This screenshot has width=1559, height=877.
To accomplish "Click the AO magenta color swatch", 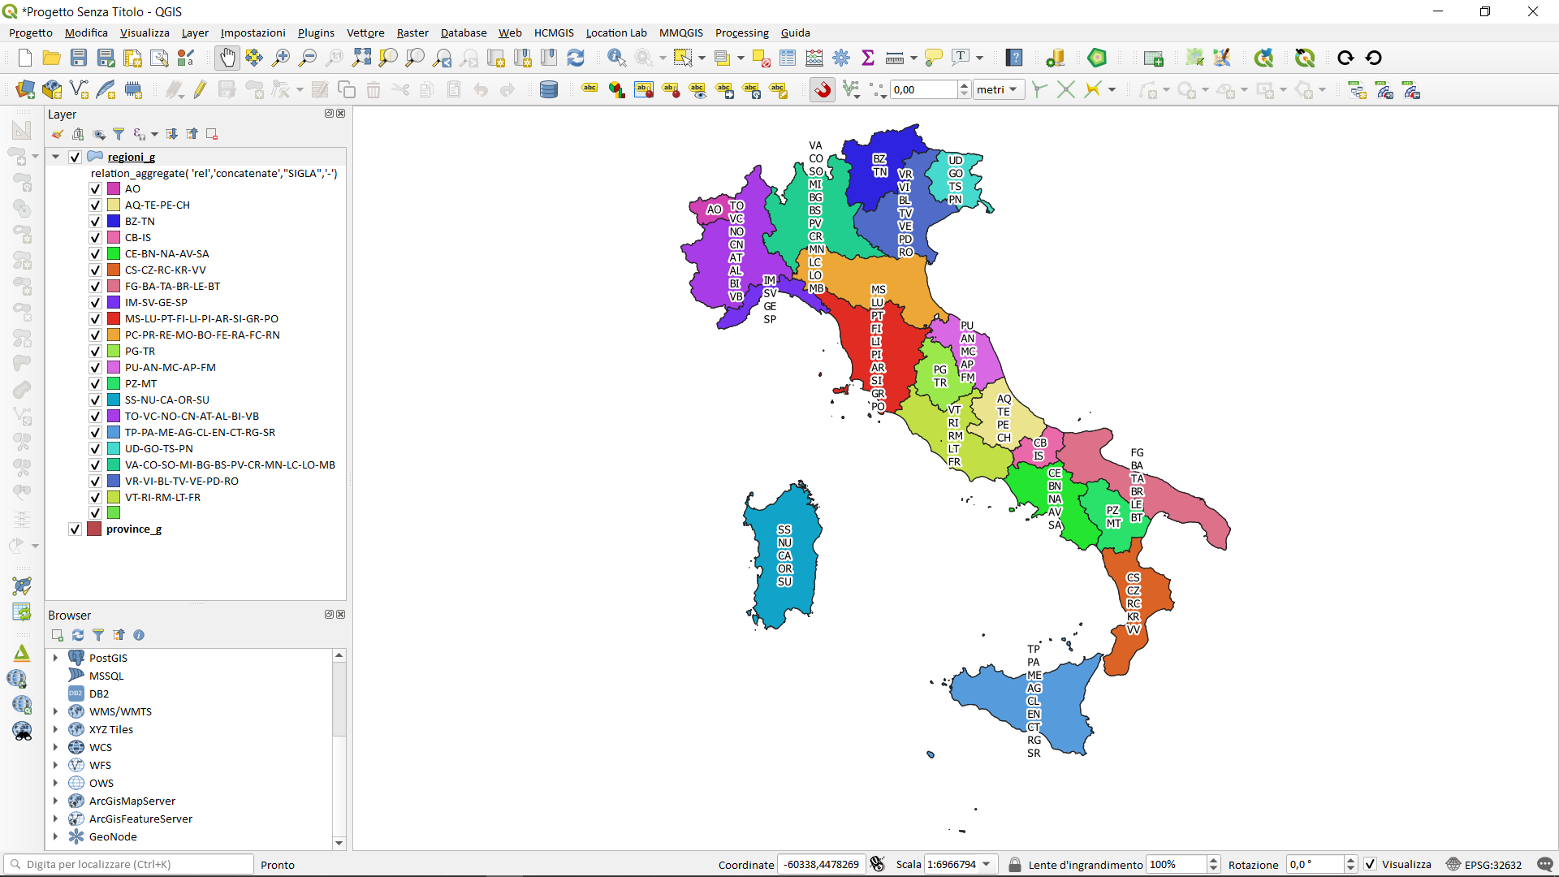I will point(114,189).
